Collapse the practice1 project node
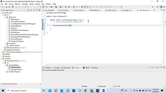 tap(1, 59)
